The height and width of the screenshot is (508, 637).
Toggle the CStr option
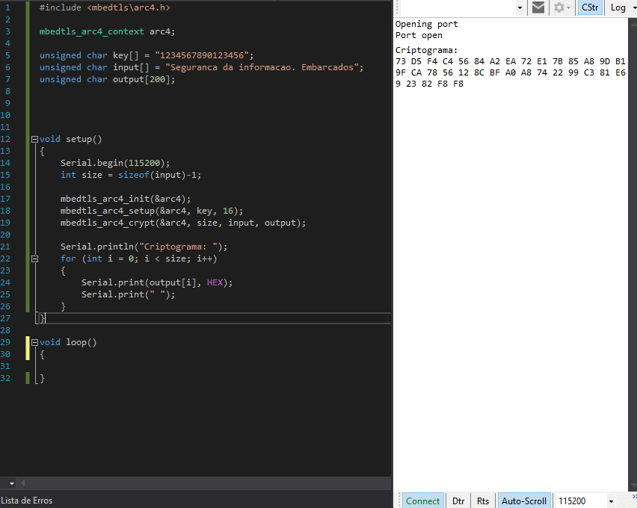click(589, 7)
